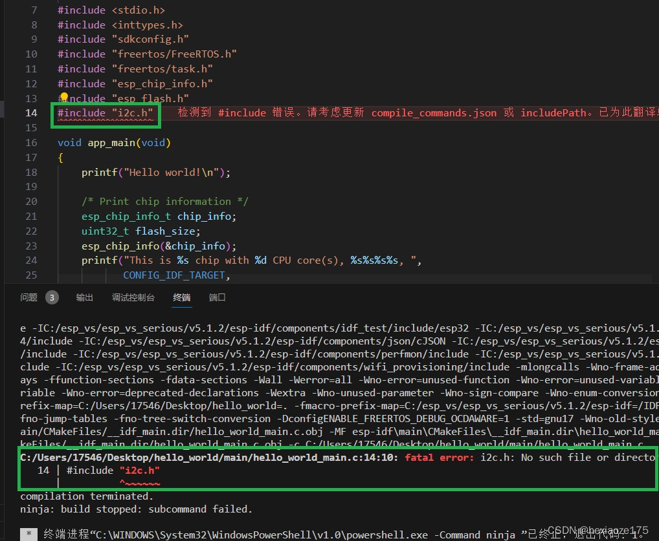The width and height of the screenshot is (659, 541).
Task: Switch to the 输出 output tab
Action: click(x=84, y=297)
